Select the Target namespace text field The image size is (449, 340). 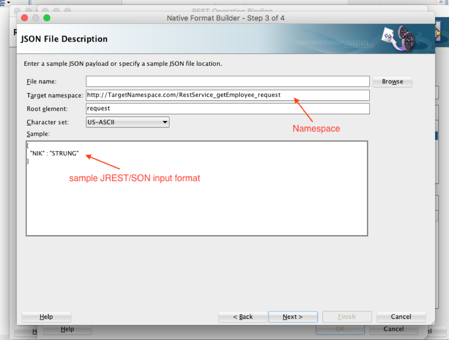[227, 95]
